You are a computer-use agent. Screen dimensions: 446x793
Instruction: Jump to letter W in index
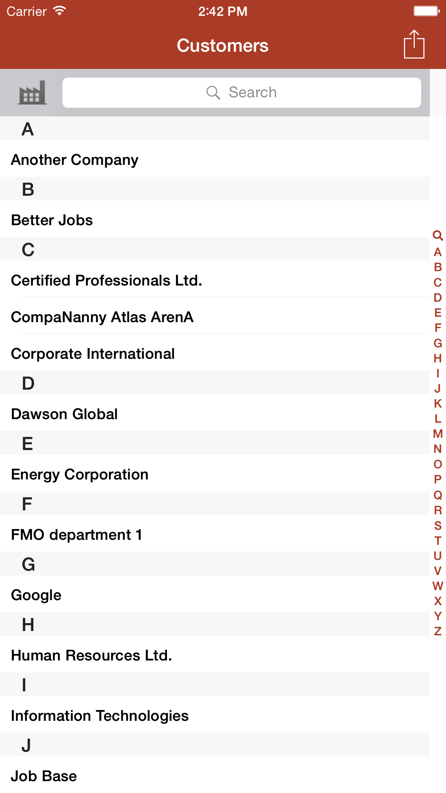438,586
